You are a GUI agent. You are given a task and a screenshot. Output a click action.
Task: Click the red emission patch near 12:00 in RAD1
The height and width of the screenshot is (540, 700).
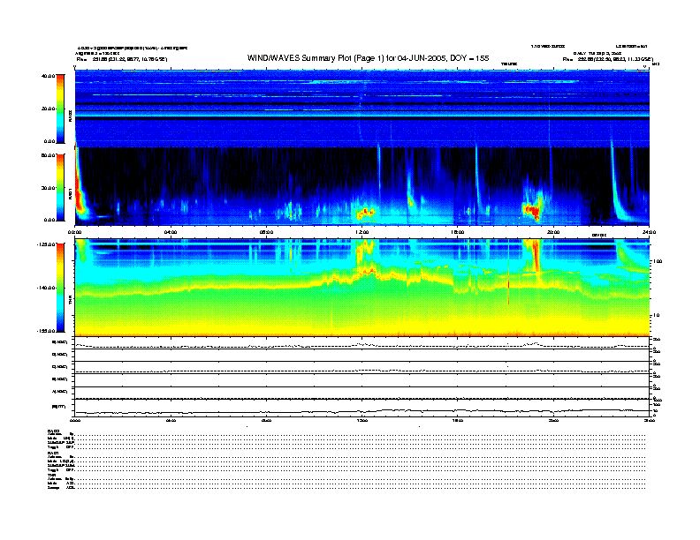[x=366, y=213]
